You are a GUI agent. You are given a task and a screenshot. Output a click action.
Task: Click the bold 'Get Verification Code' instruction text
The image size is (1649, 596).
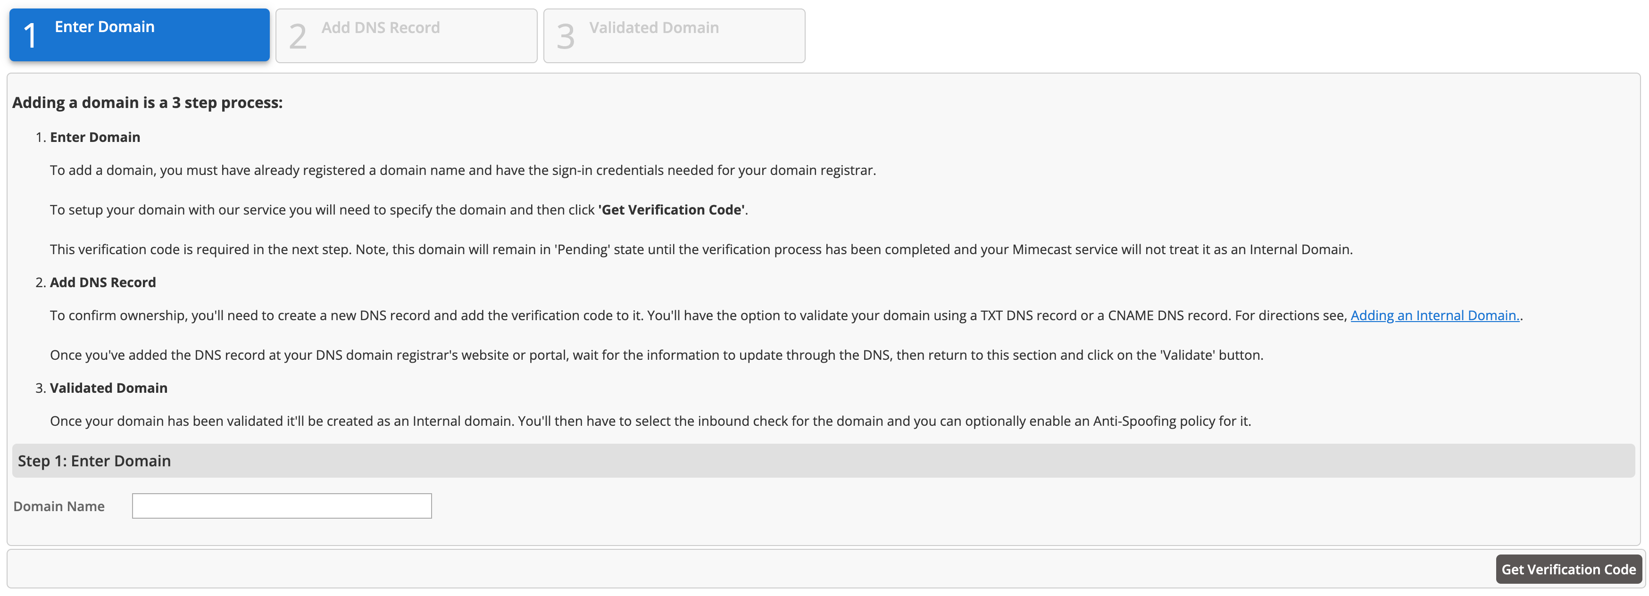(x=672, y=210)
